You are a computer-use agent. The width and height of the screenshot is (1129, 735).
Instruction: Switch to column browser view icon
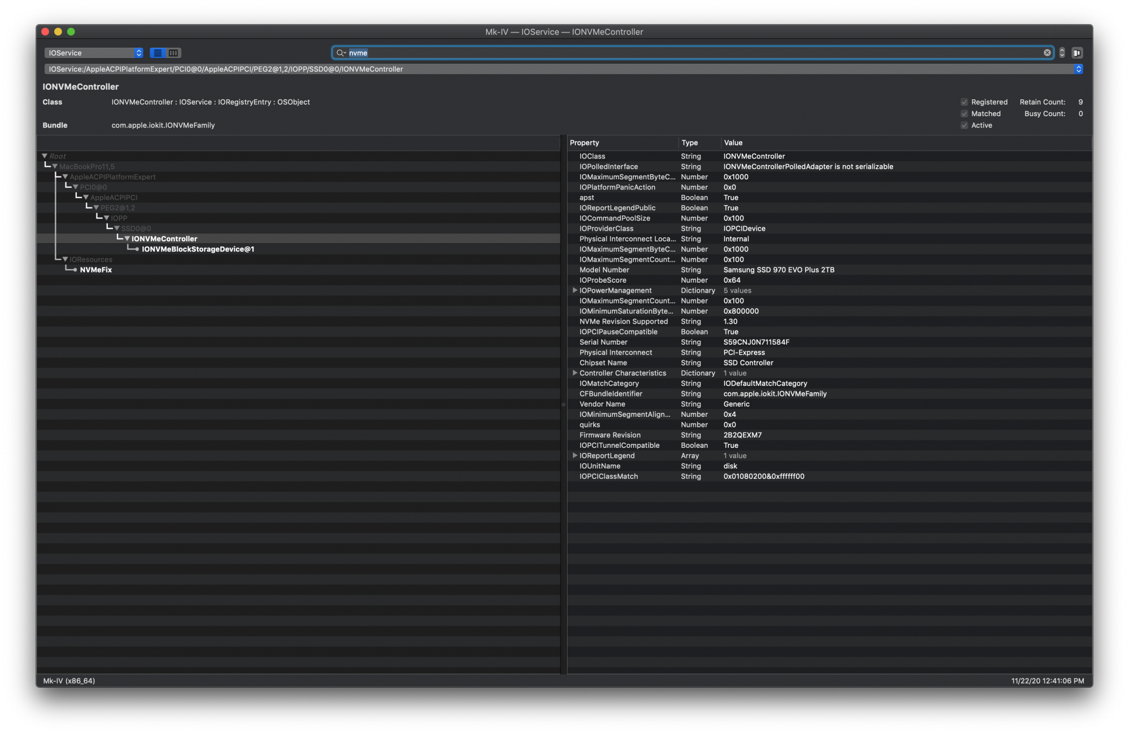[x=173, y=53]
